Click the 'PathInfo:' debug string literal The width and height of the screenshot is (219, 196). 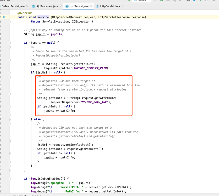(x=65, y=191)
